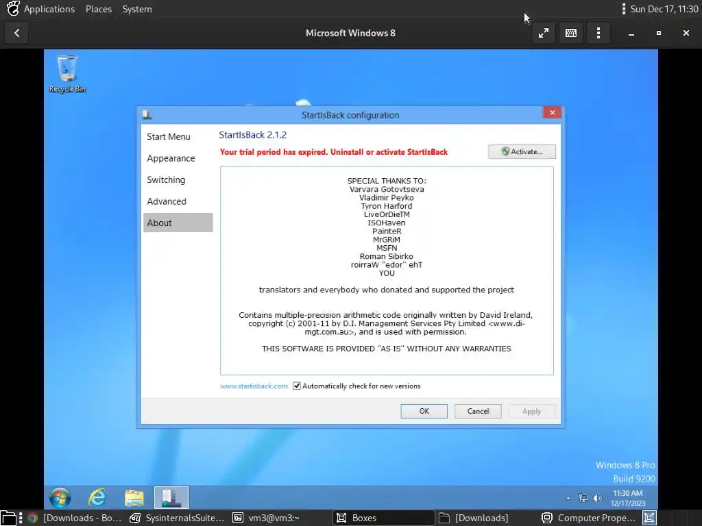Viewport: 702px width, 526px height.
Task: Open File Explorer from the Windows taskbar
Action: point(134,497)
